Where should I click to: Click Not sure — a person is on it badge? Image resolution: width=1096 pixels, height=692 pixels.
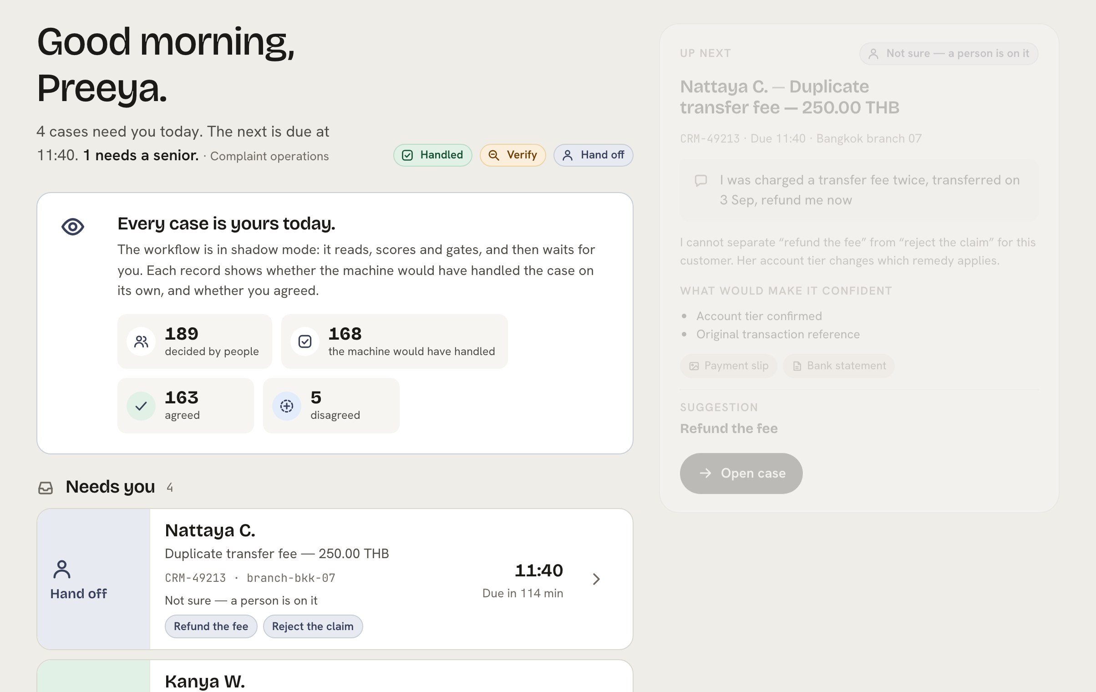pos(949,54)
